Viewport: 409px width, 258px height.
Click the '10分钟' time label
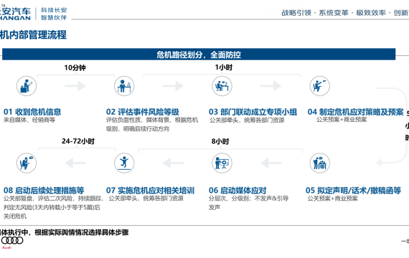coord(75,68)
